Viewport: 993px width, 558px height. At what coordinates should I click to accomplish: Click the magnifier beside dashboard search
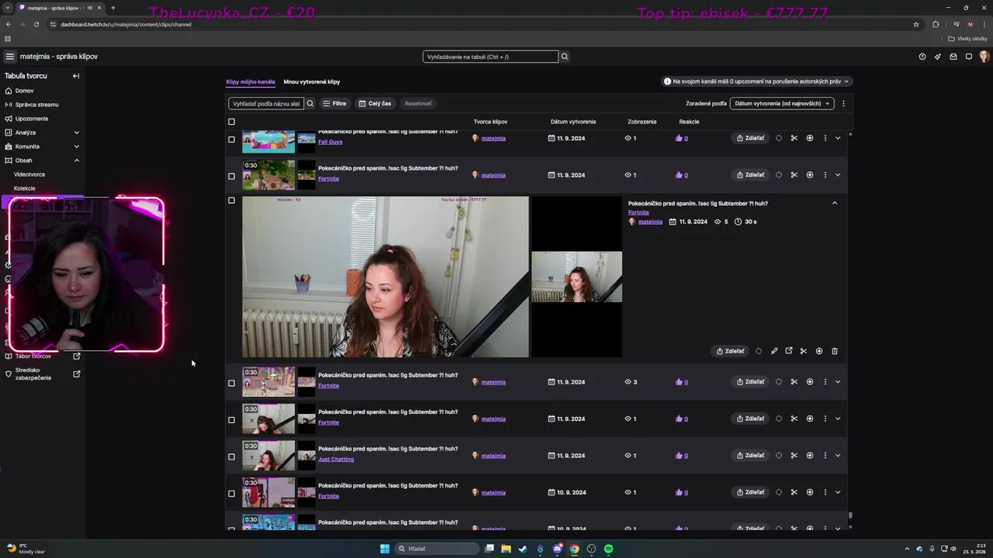565,57
